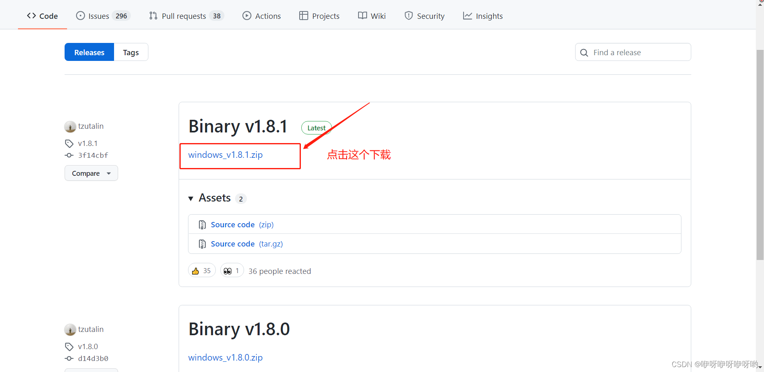Click the tag icon next to v1.8.0

click(x=69, y=347)
